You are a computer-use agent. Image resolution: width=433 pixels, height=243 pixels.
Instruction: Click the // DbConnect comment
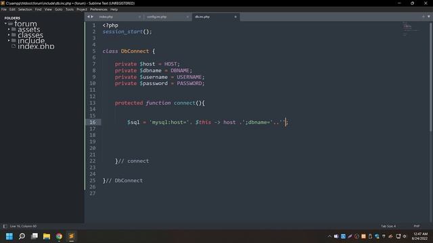tap(124, 180)
